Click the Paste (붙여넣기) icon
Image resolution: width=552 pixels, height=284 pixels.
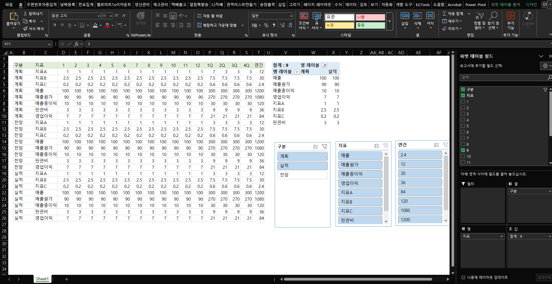coord(13,17)
